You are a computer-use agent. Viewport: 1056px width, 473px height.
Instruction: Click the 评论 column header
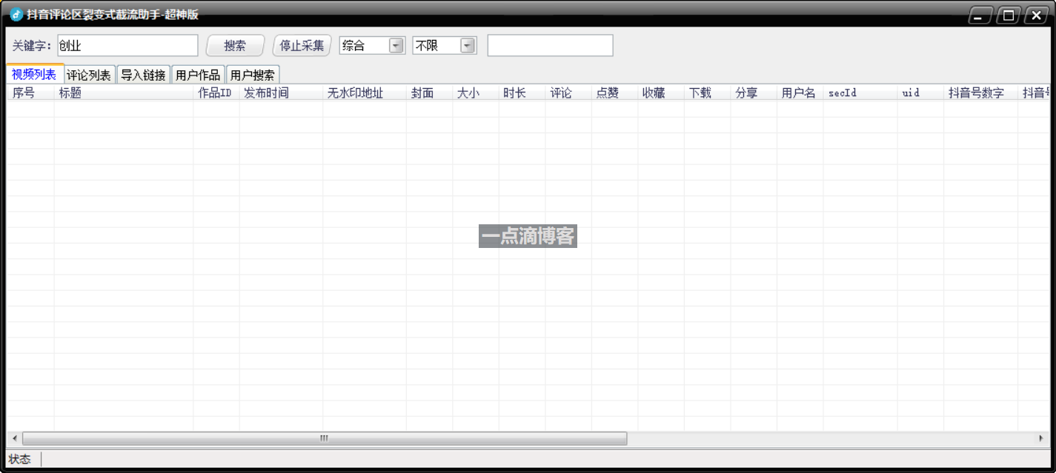(x=568, y=93)
